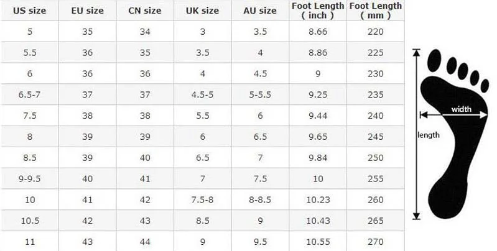The image size is (497, 251).
Task: Click the US size '6.5-7' cell
Action: click(29, 94)
